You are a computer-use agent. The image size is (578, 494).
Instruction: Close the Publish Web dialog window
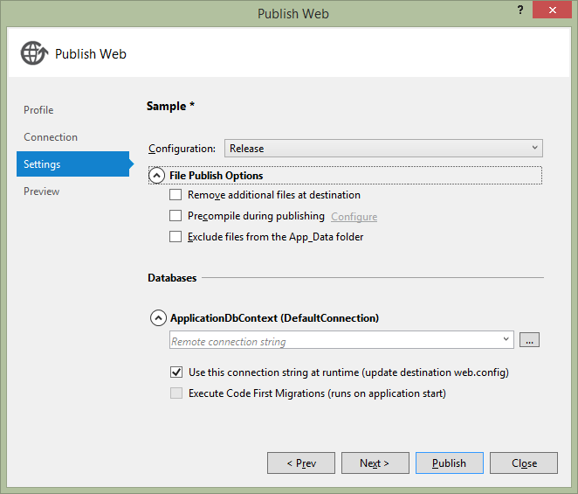[x=549, y=12]
